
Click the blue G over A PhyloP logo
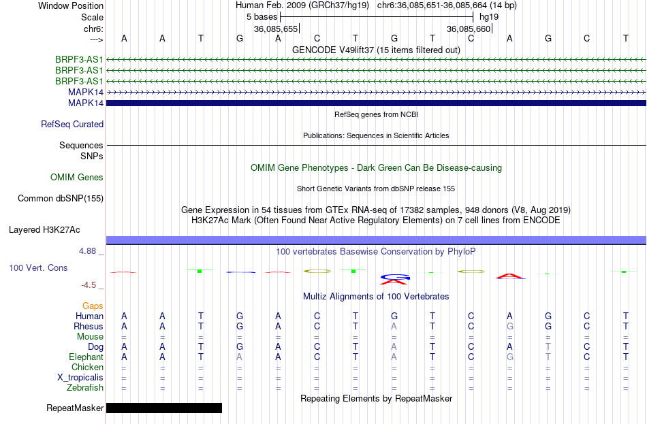point(395,279)
